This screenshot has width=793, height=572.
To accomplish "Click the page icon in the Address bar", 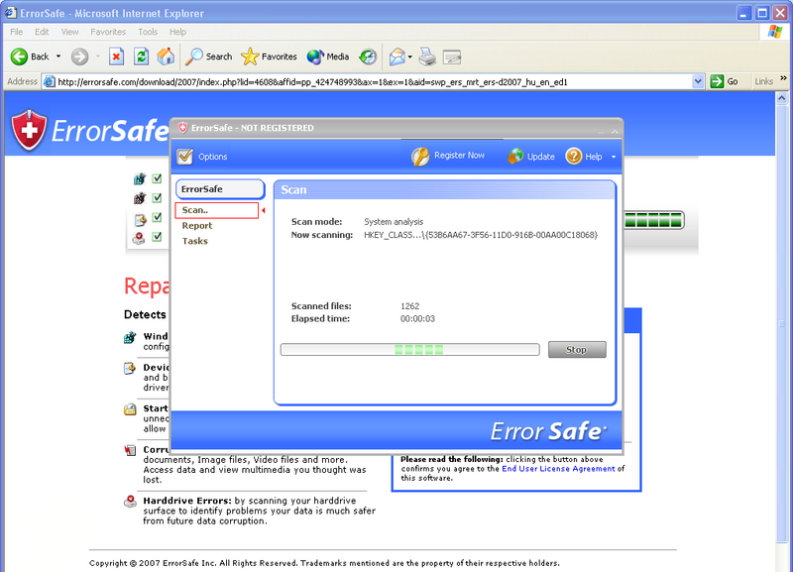I will pyautogui.click(x=49, y=81).
